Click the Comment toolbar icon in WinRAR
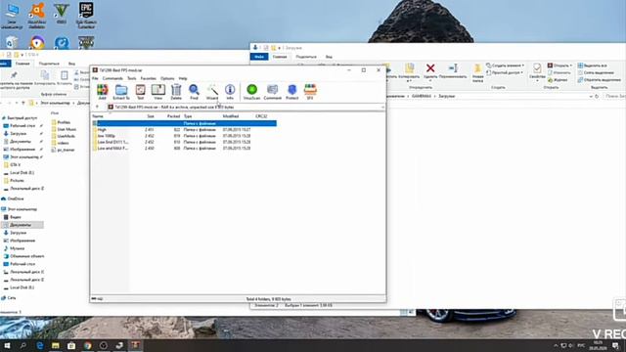This screenshot has height=352, width=626. click(x=272, y=92)
